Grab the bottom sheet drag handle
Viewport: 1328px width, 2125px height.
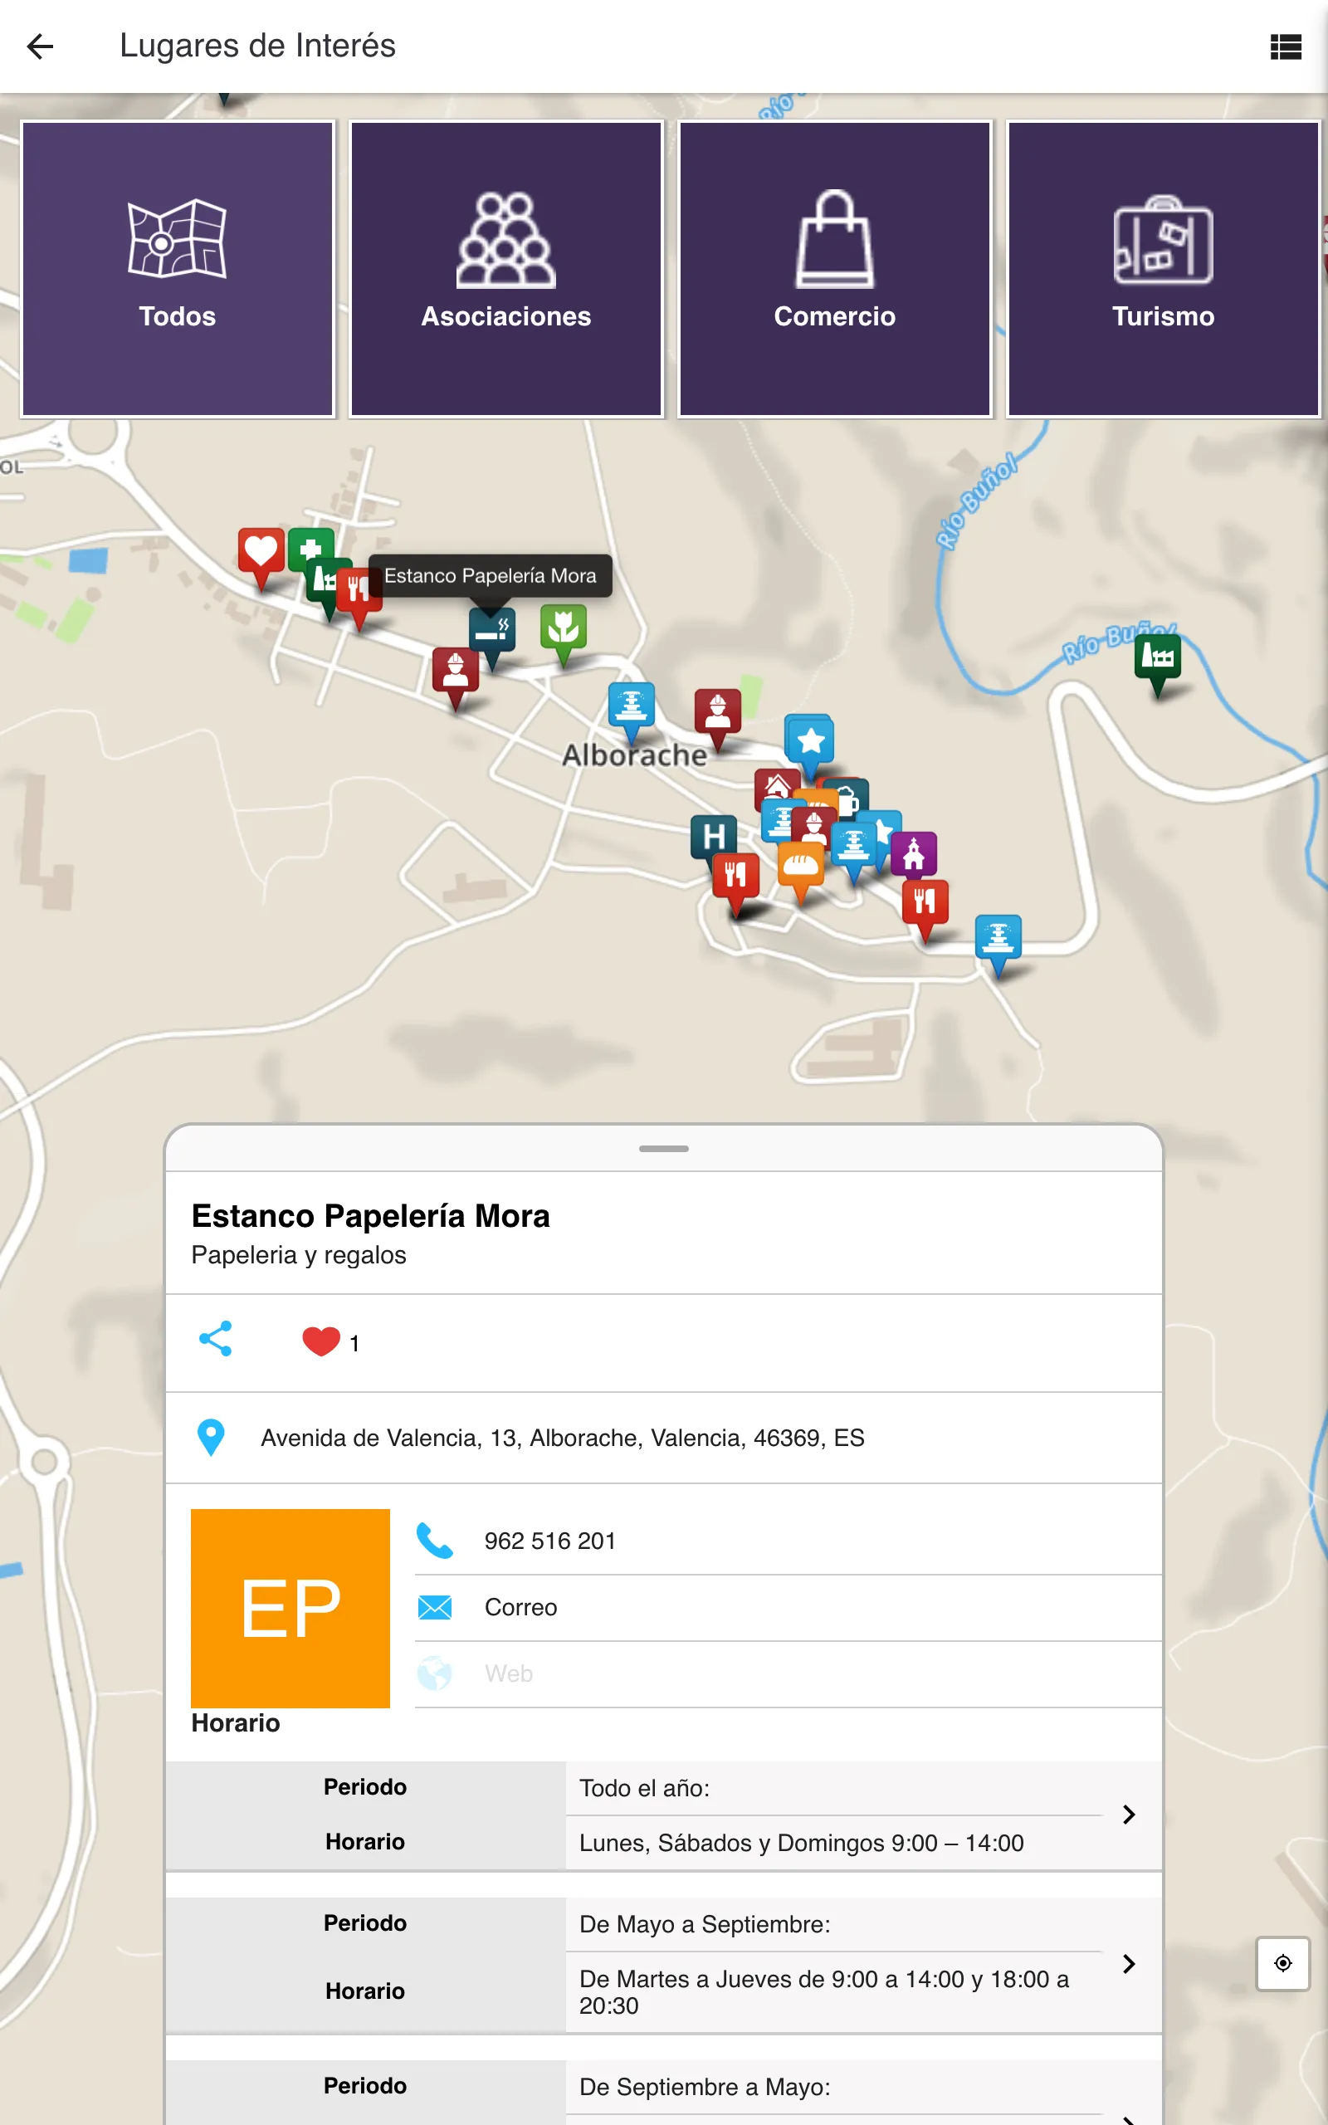pyautogui.click(x=664, y=1149)
